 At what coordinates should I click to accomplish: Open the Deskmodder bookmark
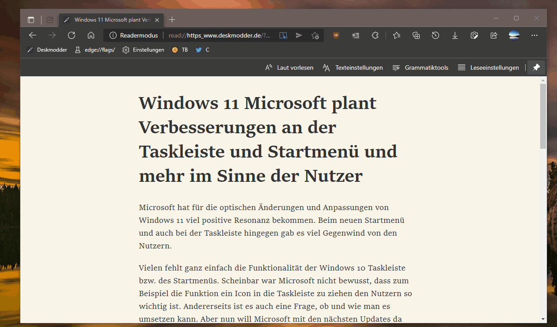click(x=47, y=50)
